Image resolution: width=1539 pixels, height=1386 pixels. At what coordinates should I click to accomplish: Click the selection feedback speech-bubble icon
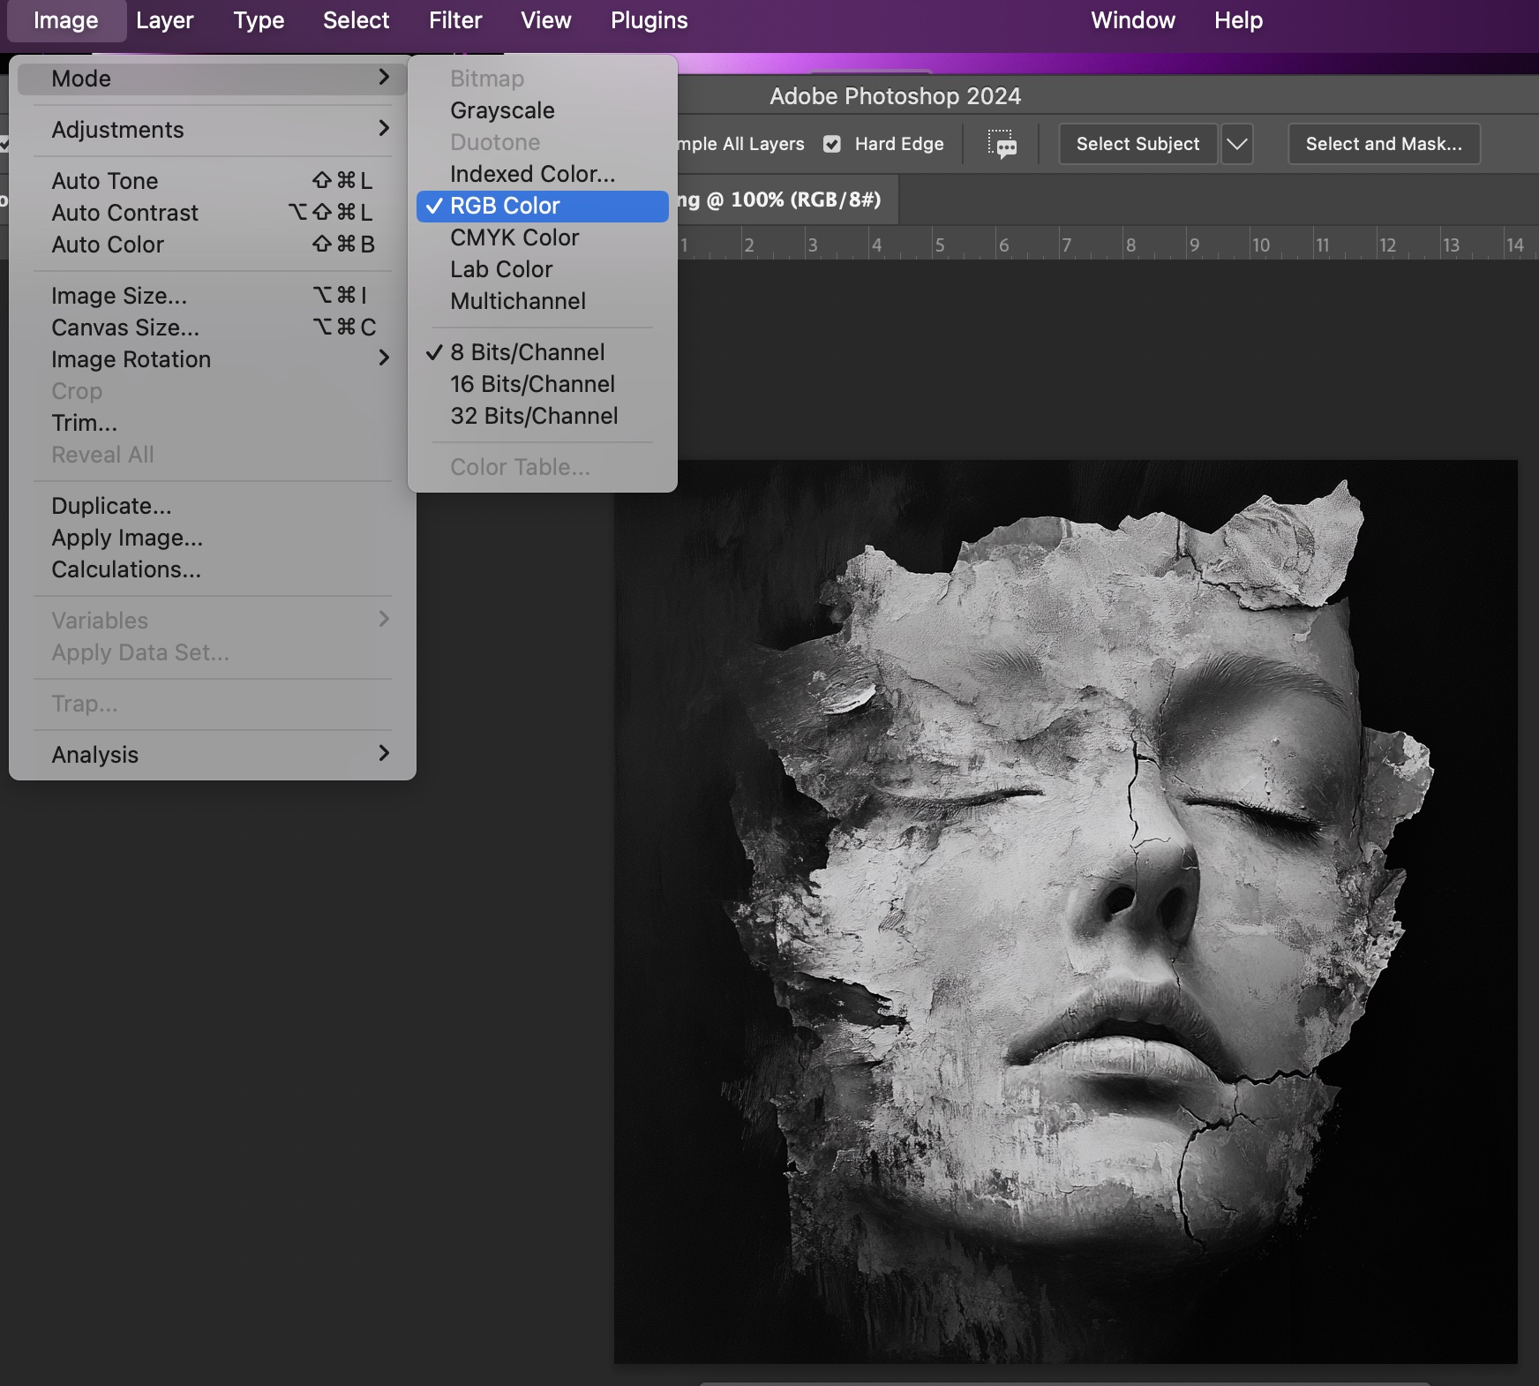pyautogui.click(x=1002, y=144)
